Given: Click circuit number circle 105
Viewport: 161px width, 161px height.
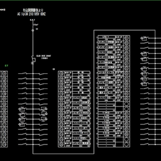Looking at the screenshot, I should (x=4, y=84).
